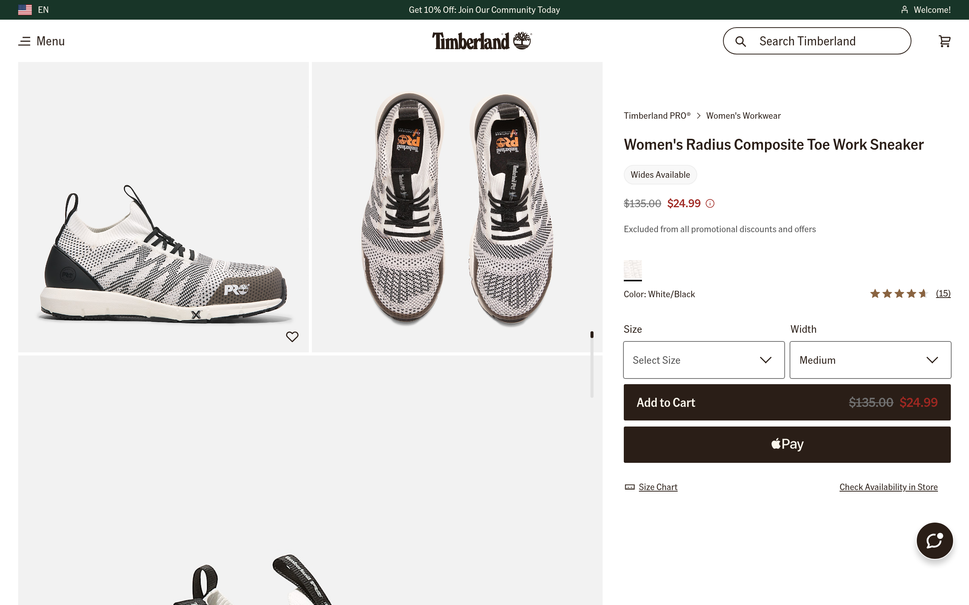This screenshot has width=969, height=605.
Task: Open the shopping cart icon
Action: [x=944, y=41]
